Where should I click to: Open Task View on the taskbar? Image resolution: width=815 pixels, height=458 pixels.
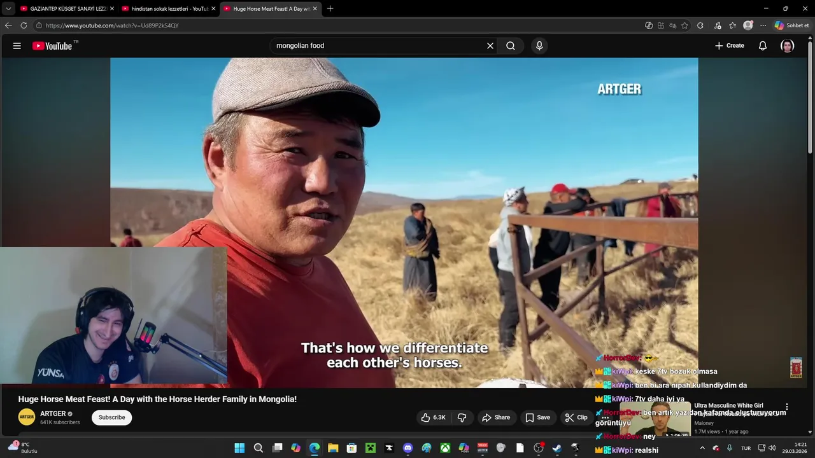tap(277, 448)
